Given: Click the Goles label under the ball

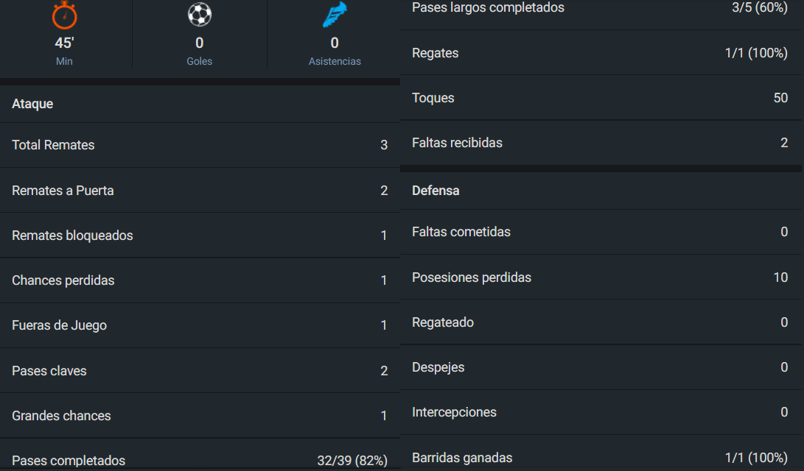Looking at the screenshot, I should 200,61.
